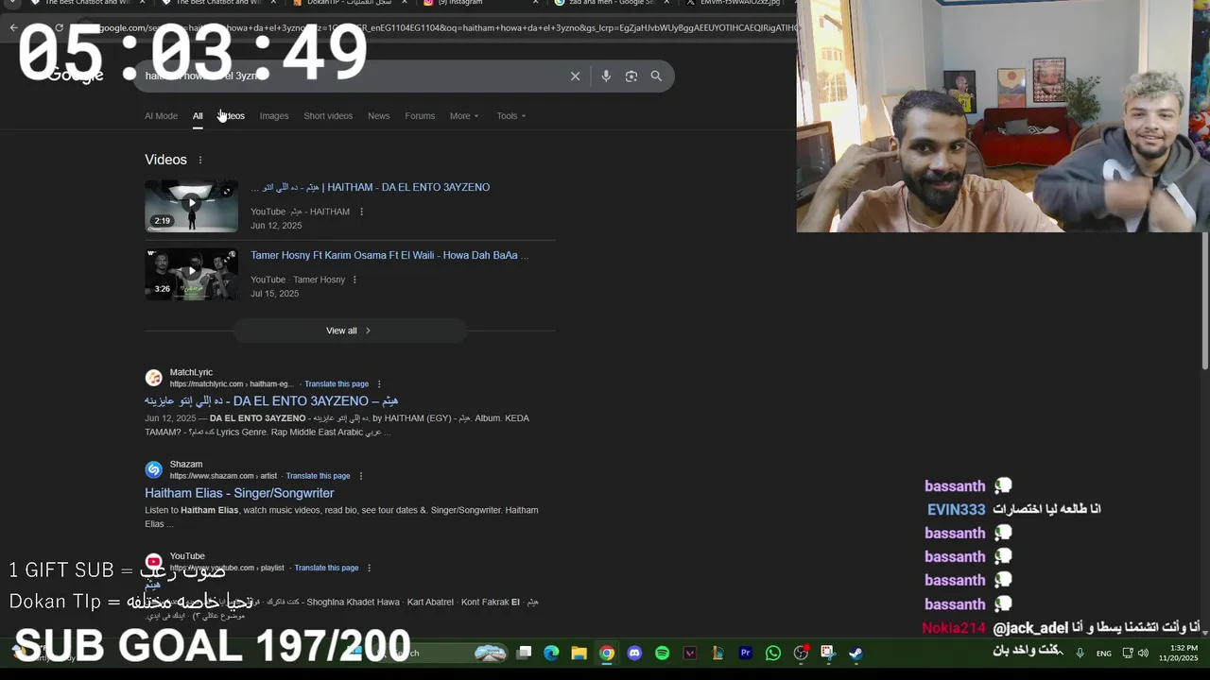The height and width of the screenshot is (680, 1210).
Task: Click the 'Jun 12, 2025' video date
Action: [x=276, y=226]
